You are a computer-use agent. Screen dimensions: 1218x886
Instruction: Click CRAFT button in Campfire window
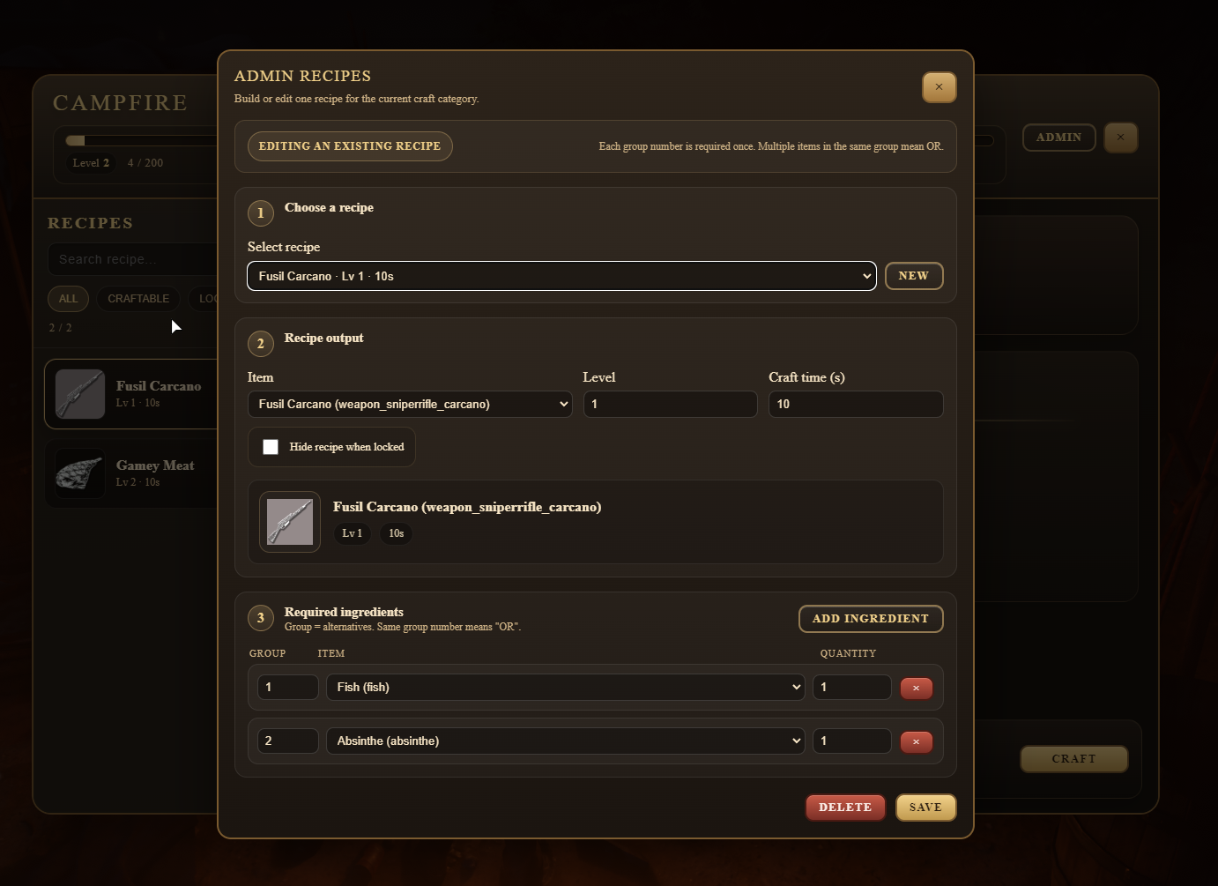(x=1073, y=759)
